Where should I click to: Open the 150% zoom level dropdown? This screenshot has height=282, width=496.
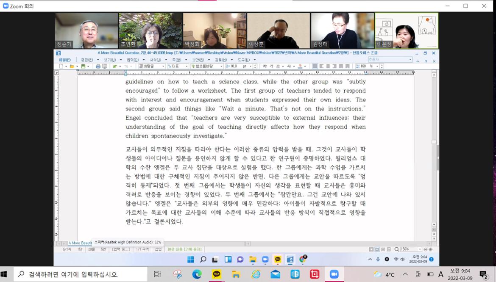click(x=420, y=249)
